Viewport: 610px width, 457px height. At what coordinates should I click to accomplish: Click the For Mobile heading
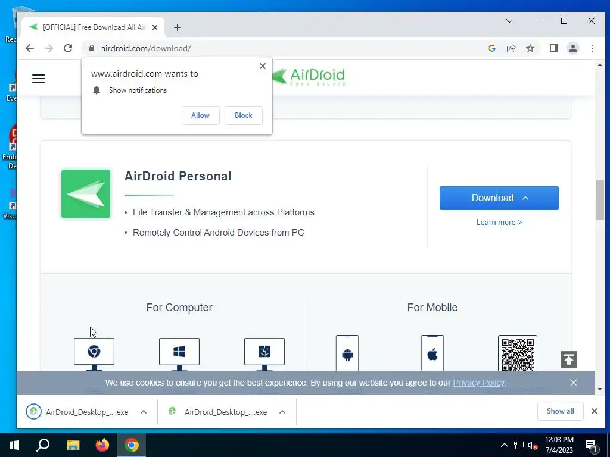432,308
